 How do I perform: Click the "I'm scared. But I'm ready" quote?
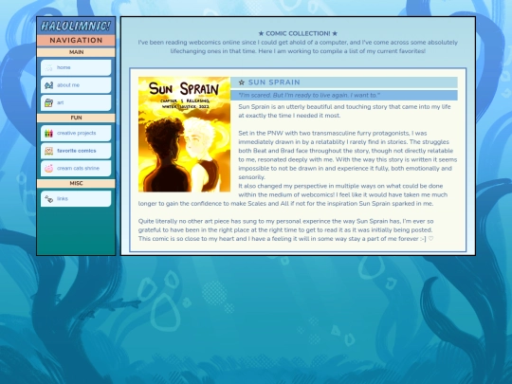tap(309, 96)
